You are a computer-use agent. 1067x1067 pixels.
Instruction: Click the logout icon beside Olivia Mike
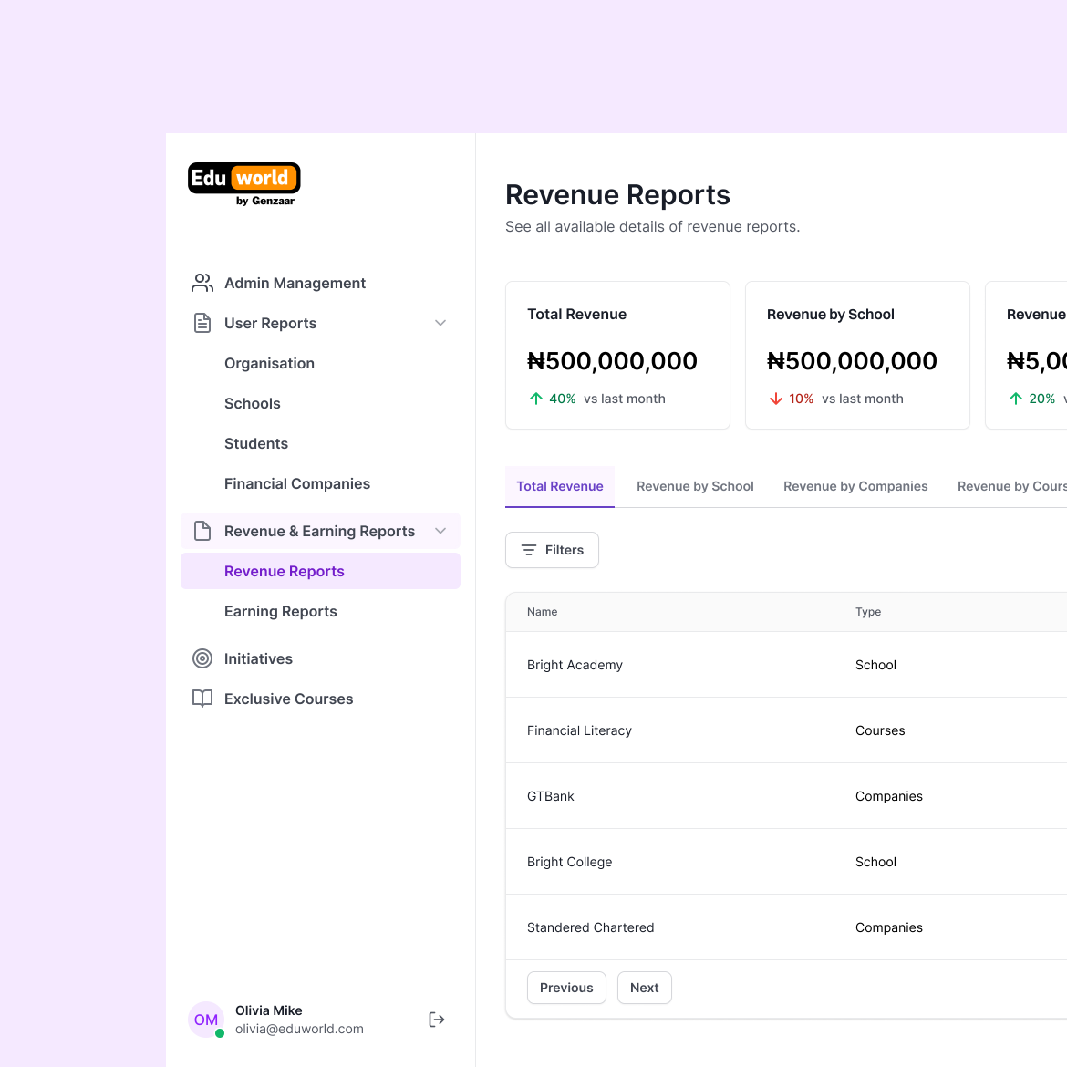tap(437, 1020)
